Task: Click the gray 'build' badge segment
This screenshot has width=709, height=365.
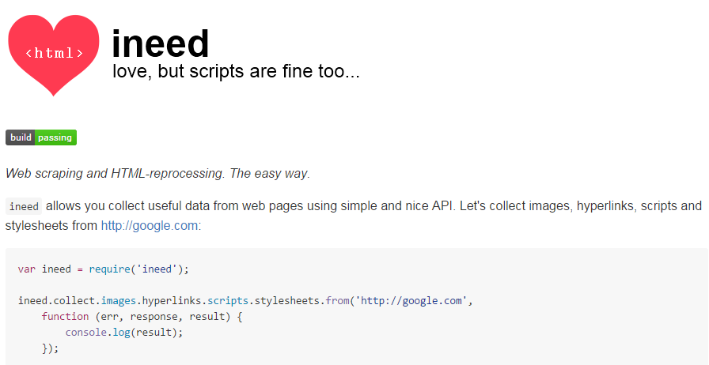Action: [21, 137]
